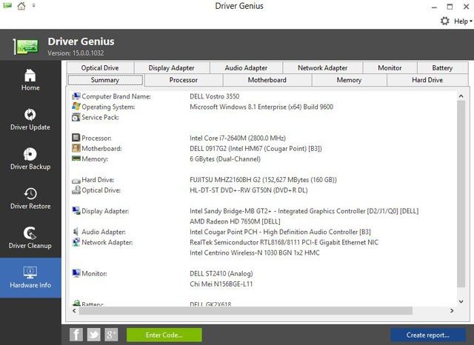Click the HL-DT-ST DVD+-RW GT50N value
474x345 pixels.
(249, 190)
